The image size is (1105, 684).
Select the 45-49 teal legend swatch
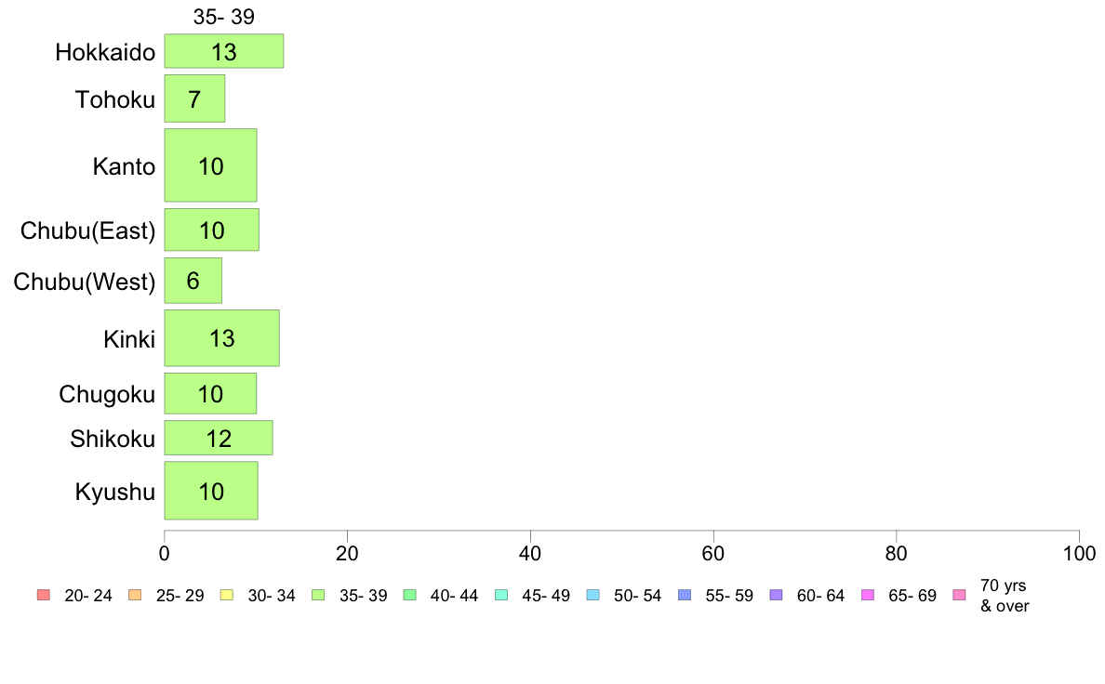point(501,595)
